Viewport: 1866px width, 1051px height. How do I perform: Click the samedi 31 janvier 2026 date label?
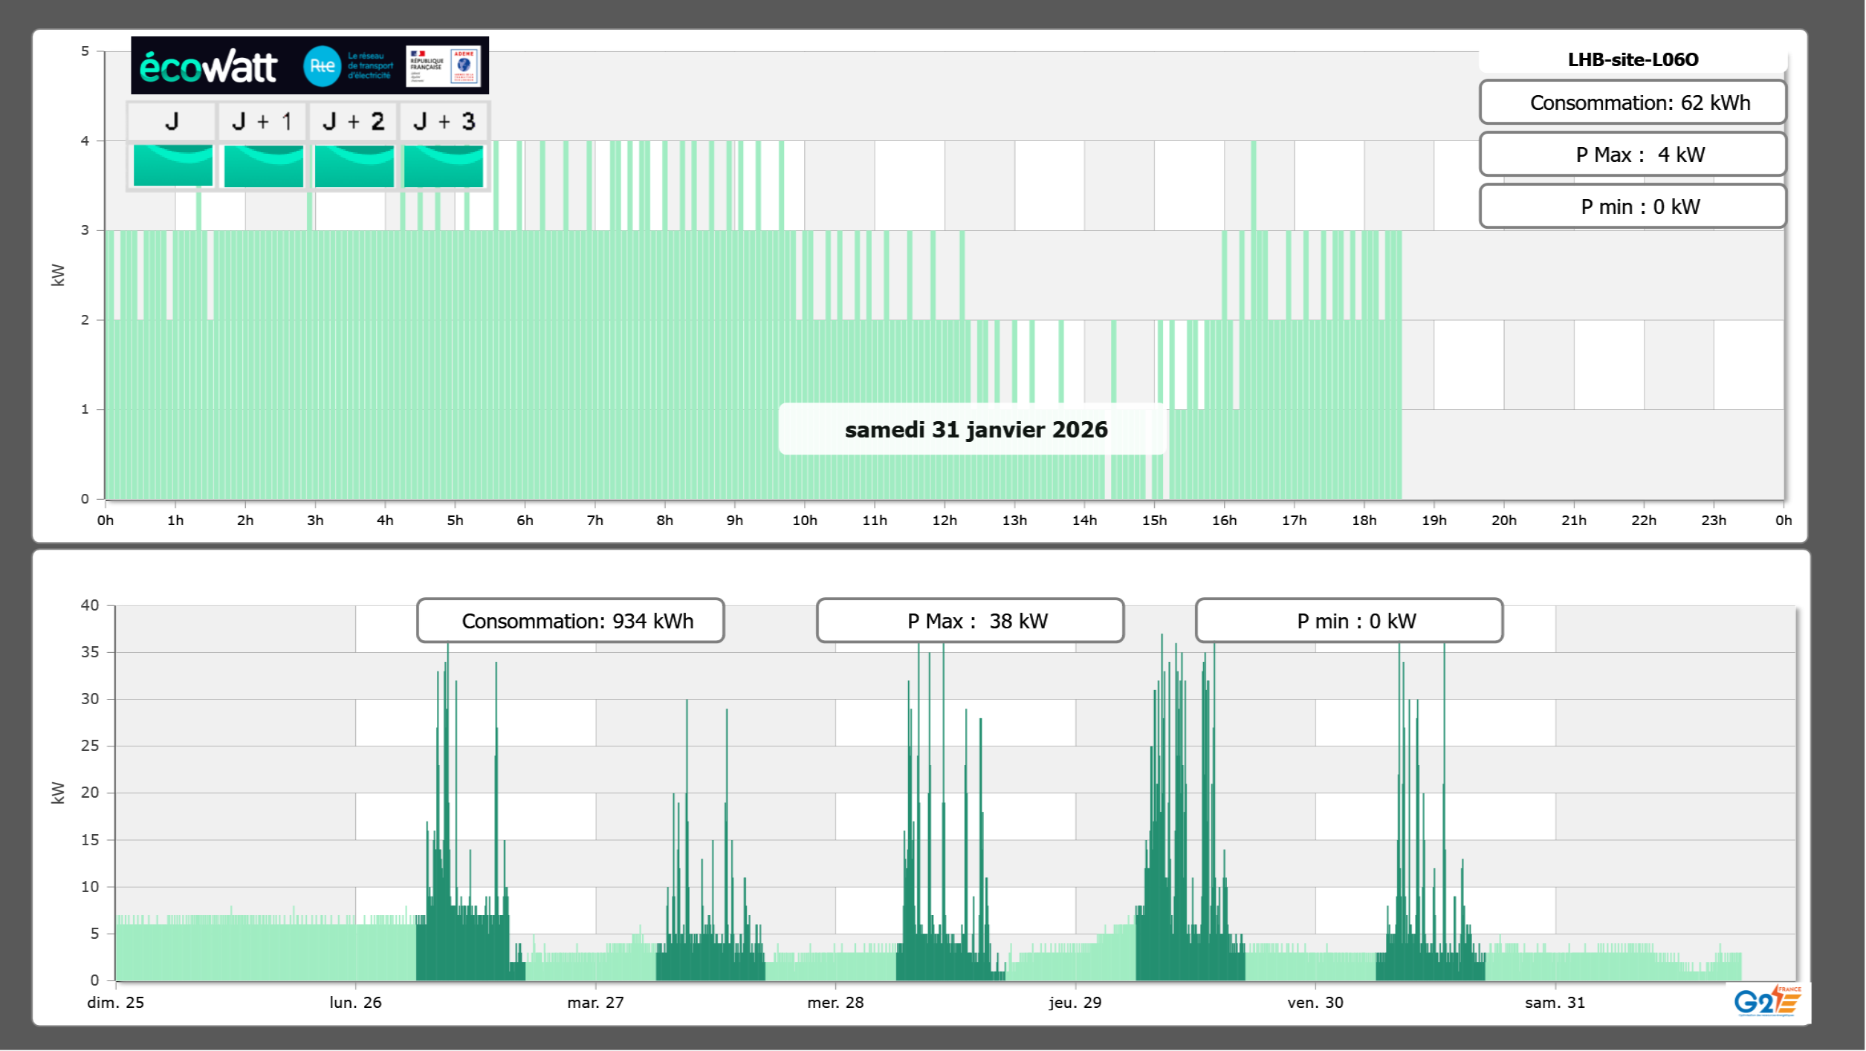point(975,429)
